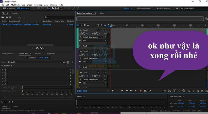This screenshot has height=114, width=208.
Task: Open the Multitrack menu
Action: [x=15, y=5]
